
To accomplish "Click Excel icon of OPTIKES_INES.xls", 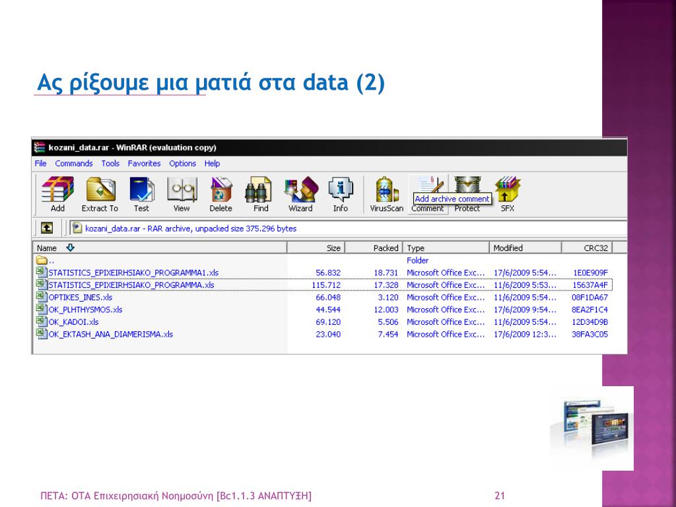I will click(42, 296).
